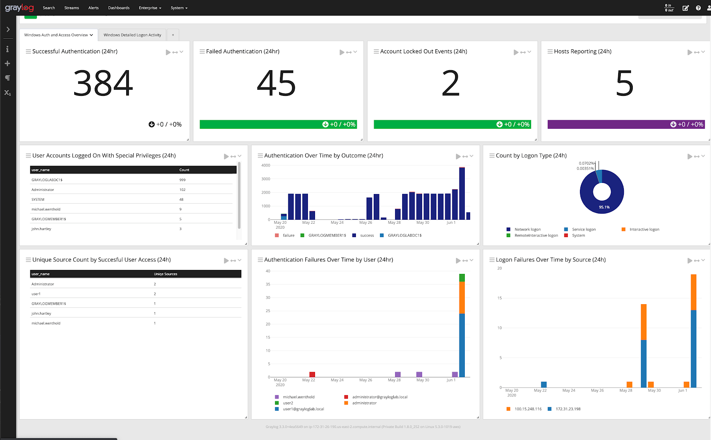Image resolution: width=711 pixels, height=440 pixels.
Task: Toggle Network logon legend entry
Action: 527,230
